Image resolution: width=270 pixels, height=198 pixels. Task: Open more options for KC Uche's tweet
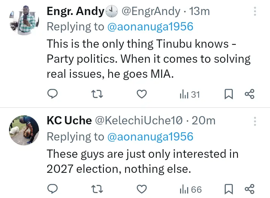(255, 121)
